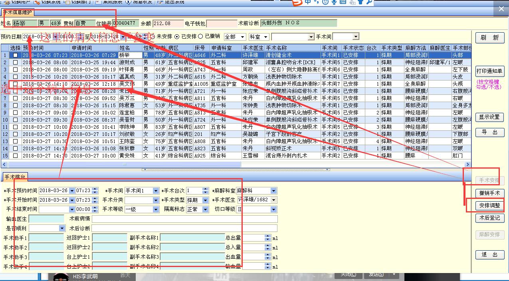Open the 手术等级 一级 dropdown
509x281 pixels.
(x=156, y=209)
